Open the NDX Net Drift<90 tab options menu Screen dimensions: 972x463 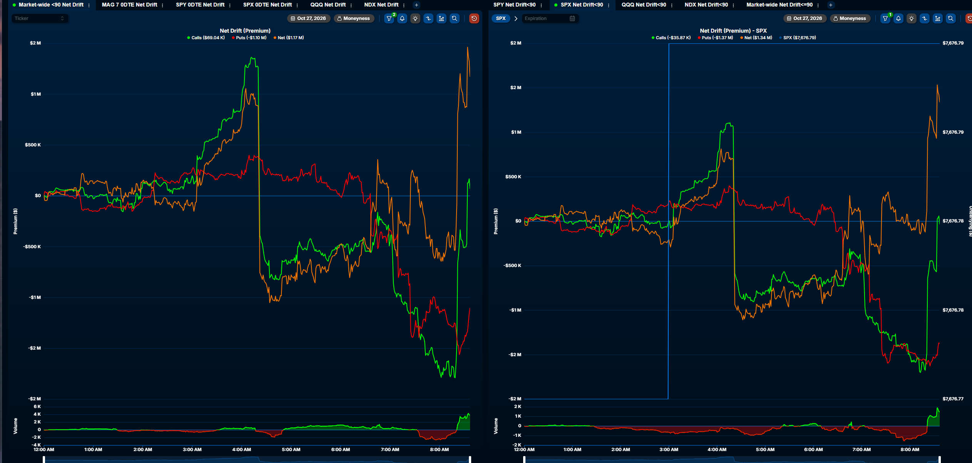tap(733, 5)
